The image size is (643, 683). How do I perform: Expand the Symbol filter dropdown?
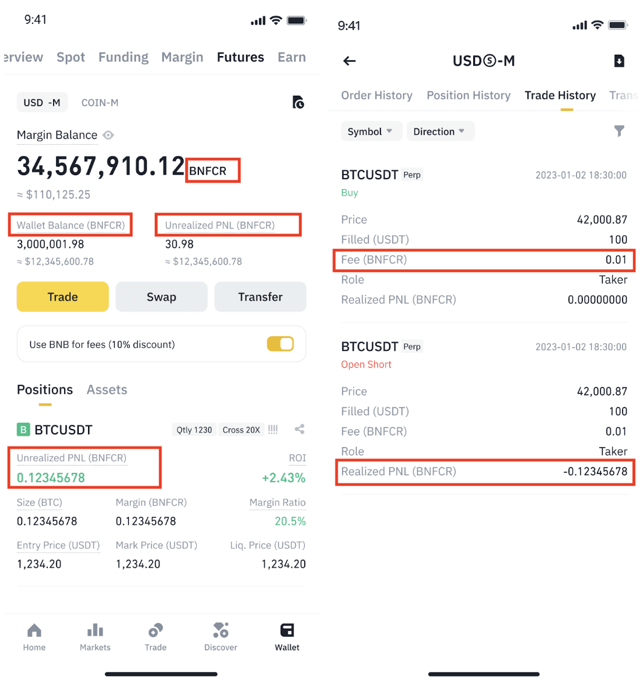click(370, 131)
